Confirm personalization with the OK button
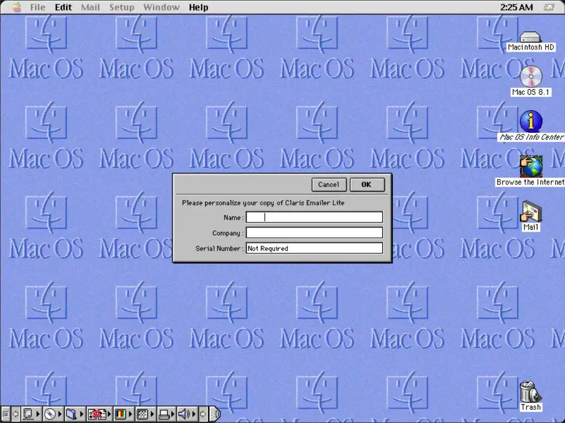 (x=367, y=185)
